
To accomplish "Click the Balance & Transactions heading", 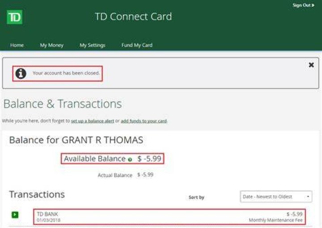I will tap(63, 104).
